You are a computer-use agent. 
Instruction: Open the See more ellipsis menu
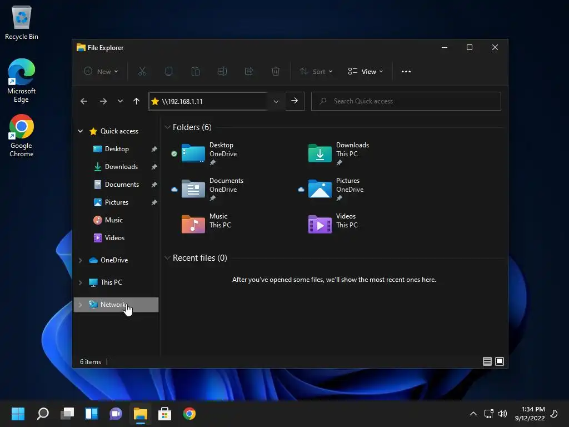click(x=406, y=72)
